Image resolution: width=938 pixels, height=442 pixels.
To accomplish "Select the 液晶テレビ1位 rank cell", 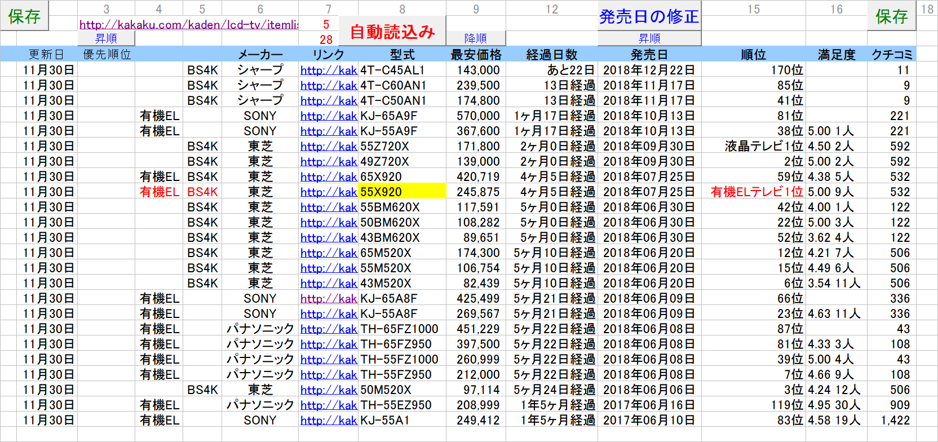I will pyautogui.click(x=754, y=146).
